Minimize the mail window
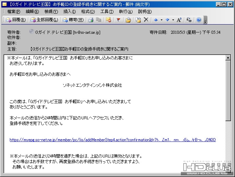The image size is (235, 177). (x=219, y=4)
